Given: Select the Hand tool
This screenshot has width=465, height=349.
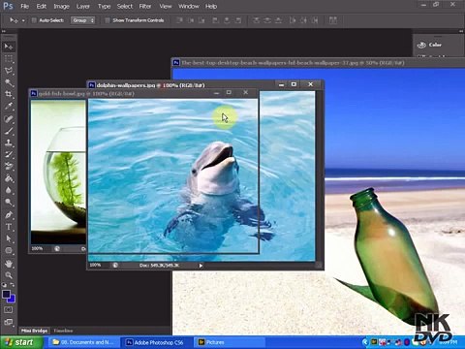Looking at the screenshot, I should (9, 264).
